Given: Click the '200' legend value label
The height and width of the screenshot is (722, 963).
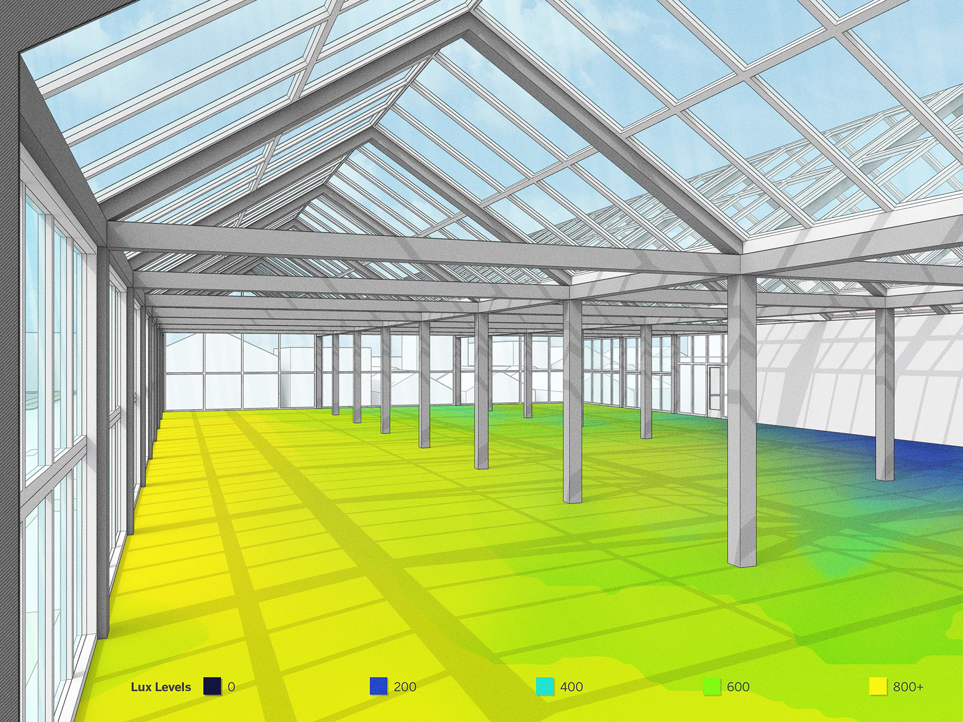Looking at the screenshot, I should tap(405, 687).
